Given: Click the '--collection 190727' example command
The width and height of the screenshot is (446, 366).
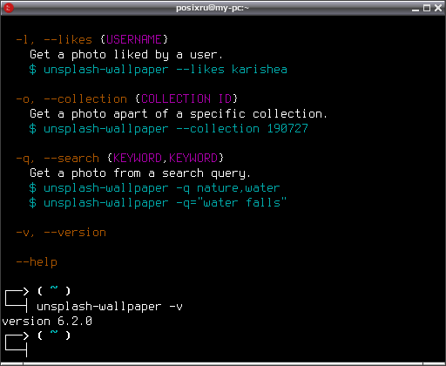Looking at the screenshot, I should (169, 129).
